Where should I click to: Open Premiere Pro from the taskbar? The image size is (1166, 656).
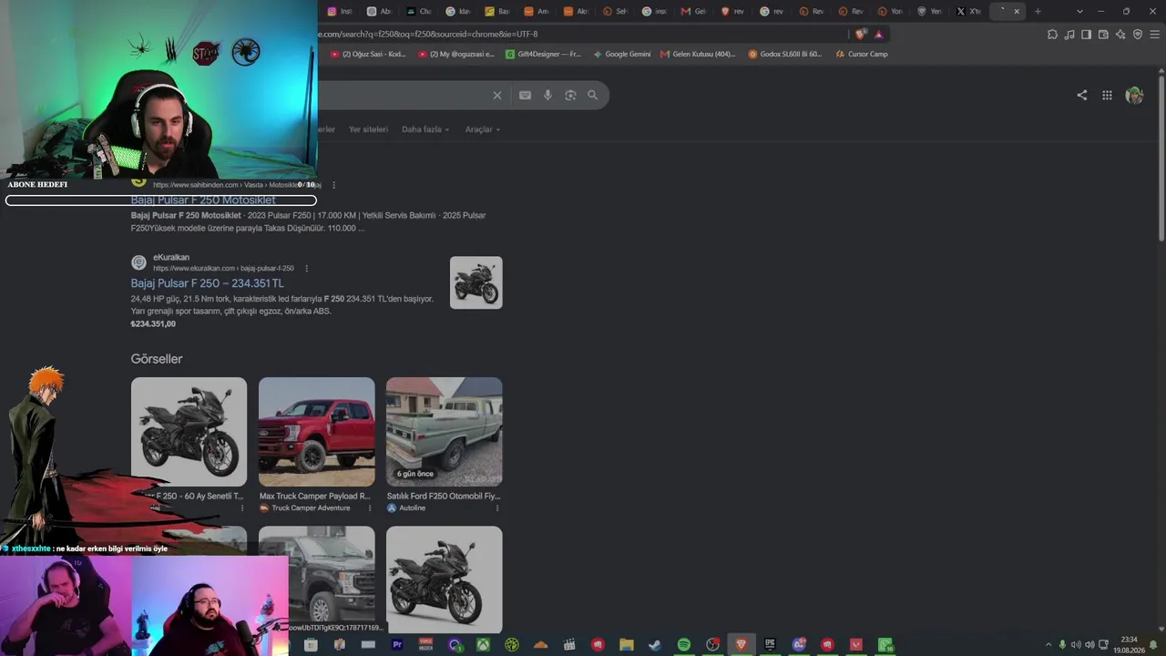pyautogui.click(x=397, y=645)
